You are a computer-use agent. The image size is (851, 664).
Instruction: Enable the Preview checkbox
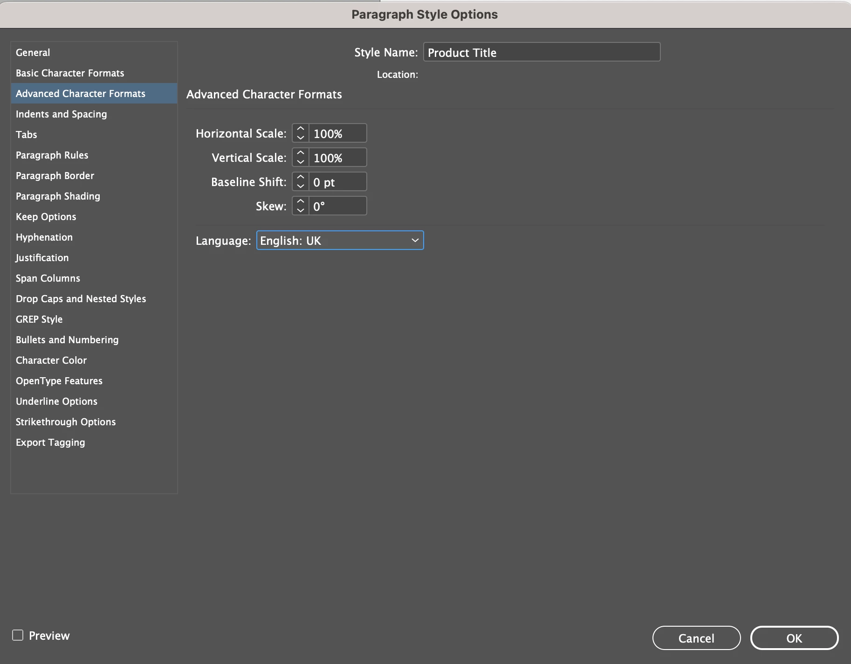click(18, 635)
